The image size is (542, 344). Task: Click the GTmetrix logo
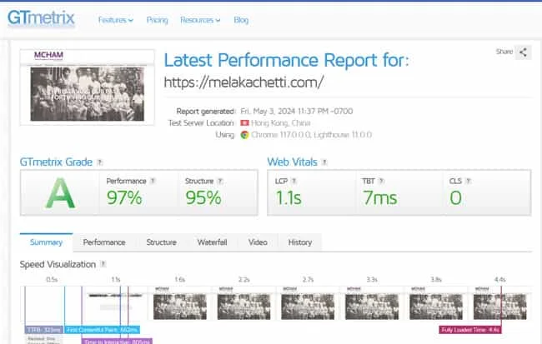point(41,18)
